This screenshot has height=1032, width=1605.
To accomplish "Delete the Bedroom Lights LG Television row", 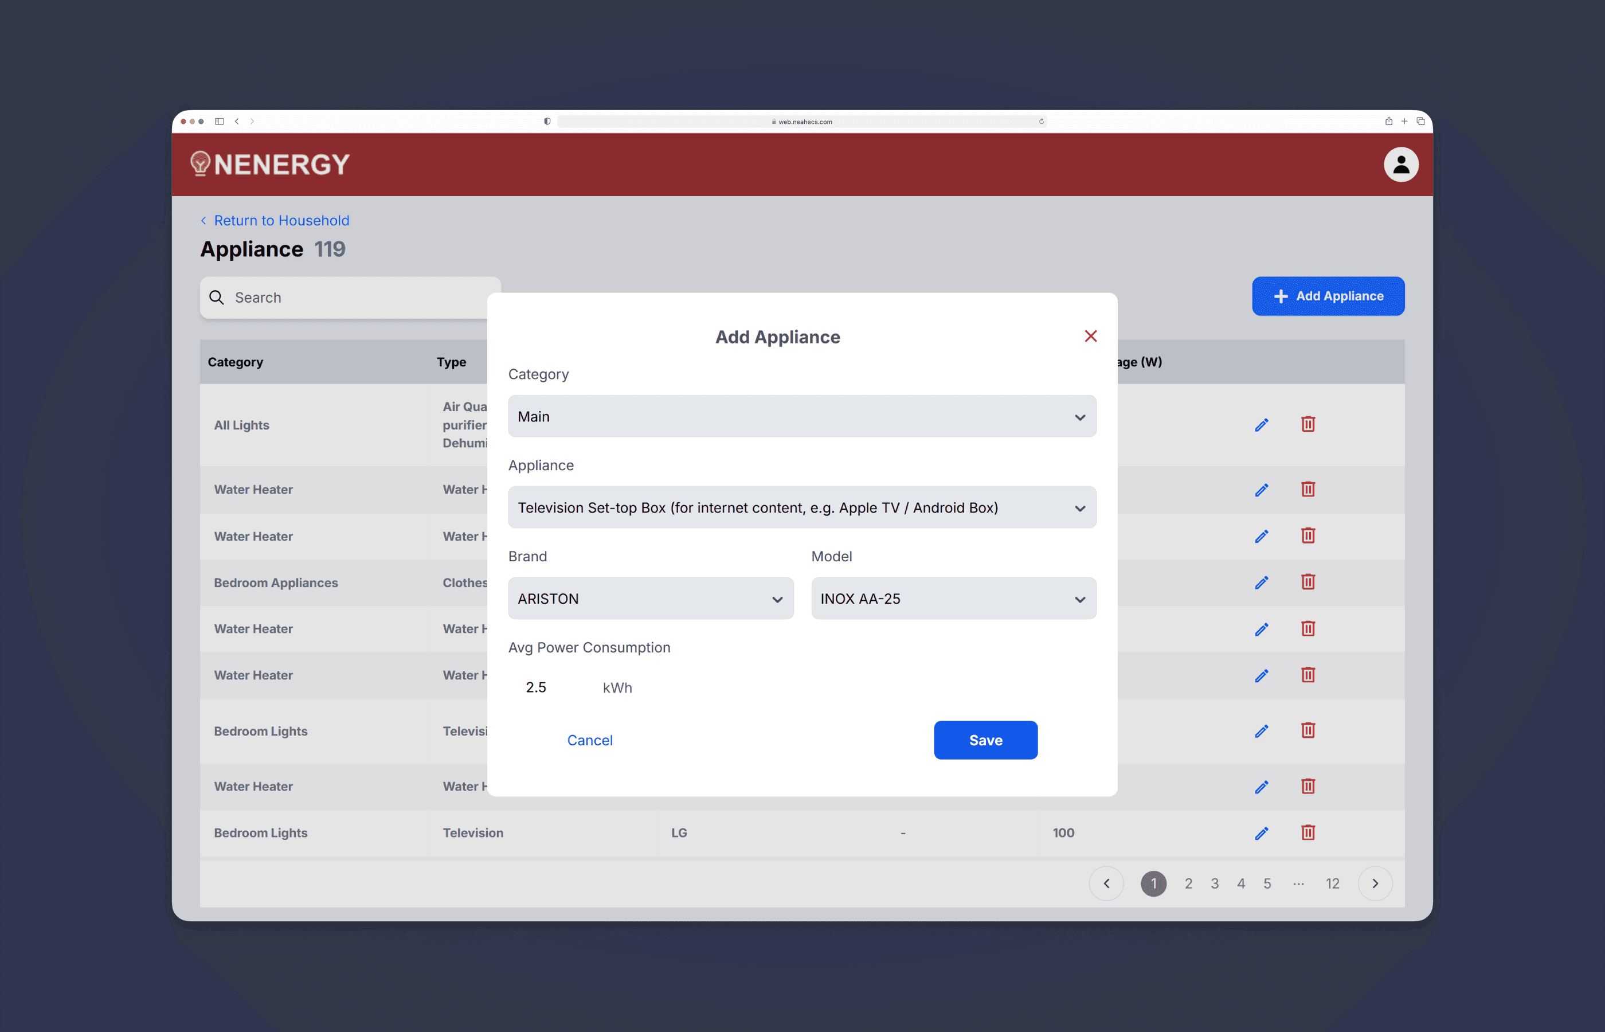I will pos(1308,832).
